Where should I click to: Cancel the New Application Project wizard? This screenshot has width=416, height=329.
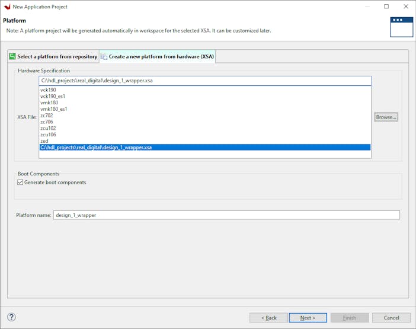tap(391, 318)
